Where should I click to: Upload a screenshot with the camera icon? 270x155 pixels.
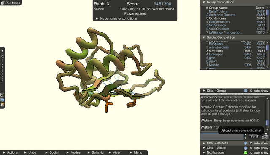pos(265,137)
